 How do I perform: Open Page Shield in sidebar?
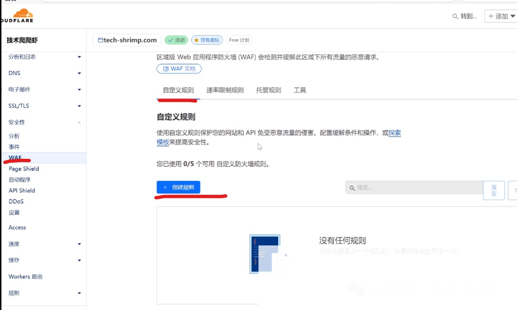[x=24, y=169]
